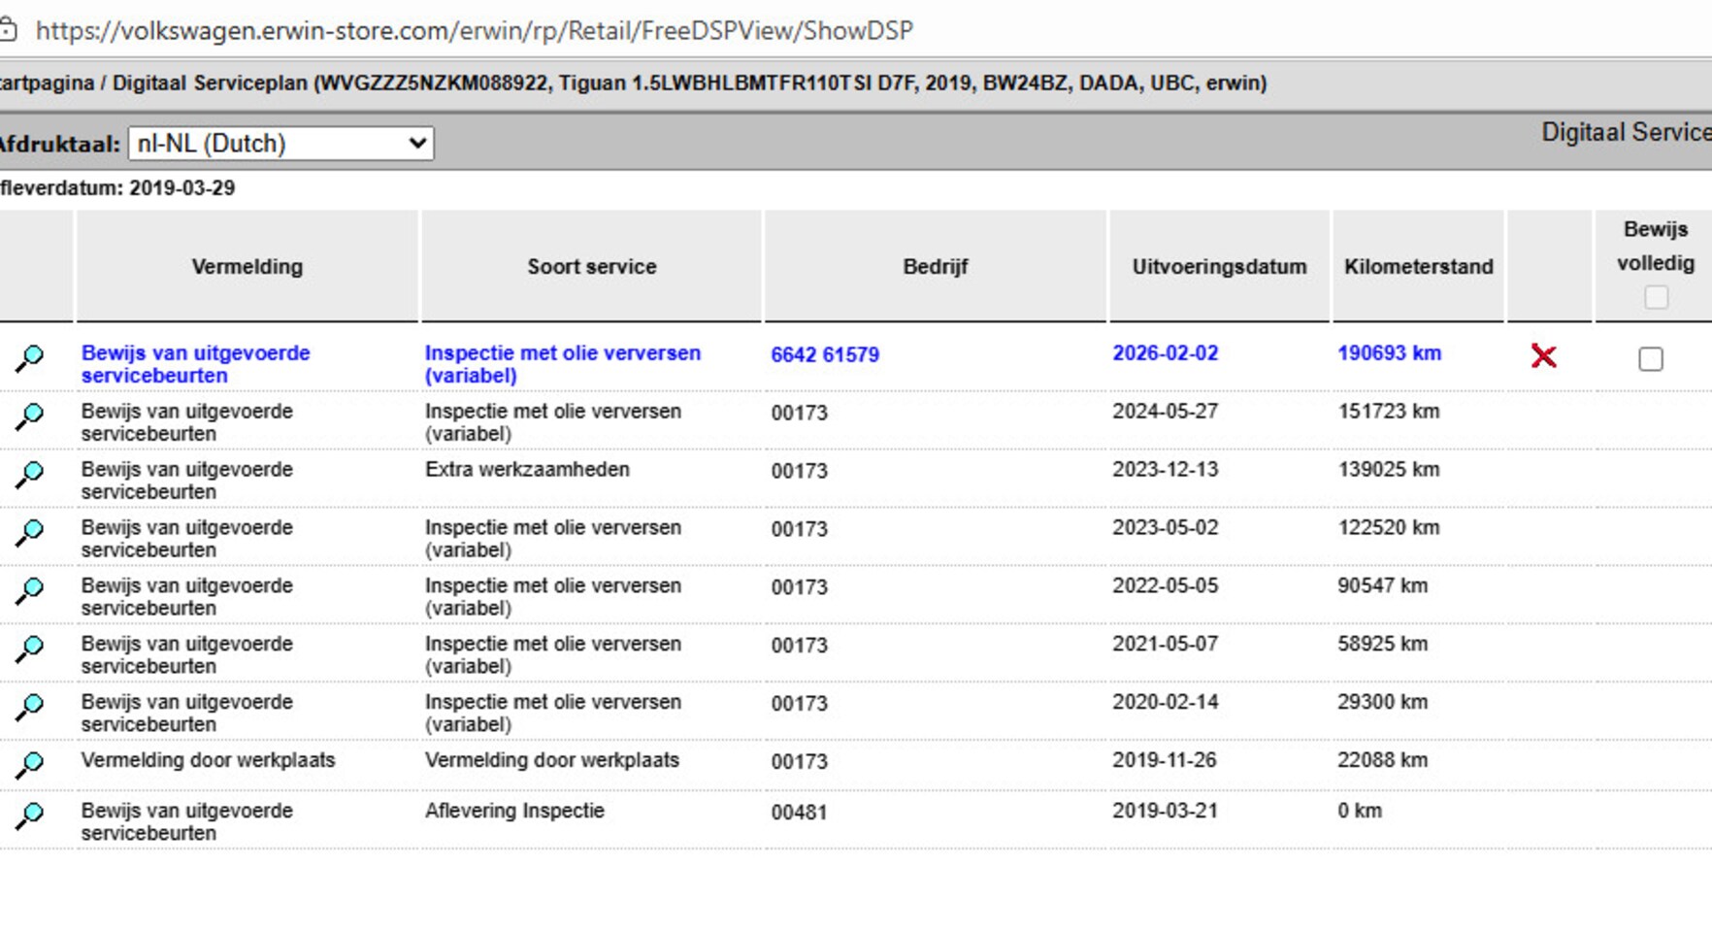
Task: Click the 190693 km mileage link
Action: point(1389,353)
